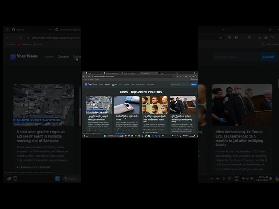This screenshot has height=209, width=279.
Task: Switch to the second GitHub tab
Action: tap(112, 73)
